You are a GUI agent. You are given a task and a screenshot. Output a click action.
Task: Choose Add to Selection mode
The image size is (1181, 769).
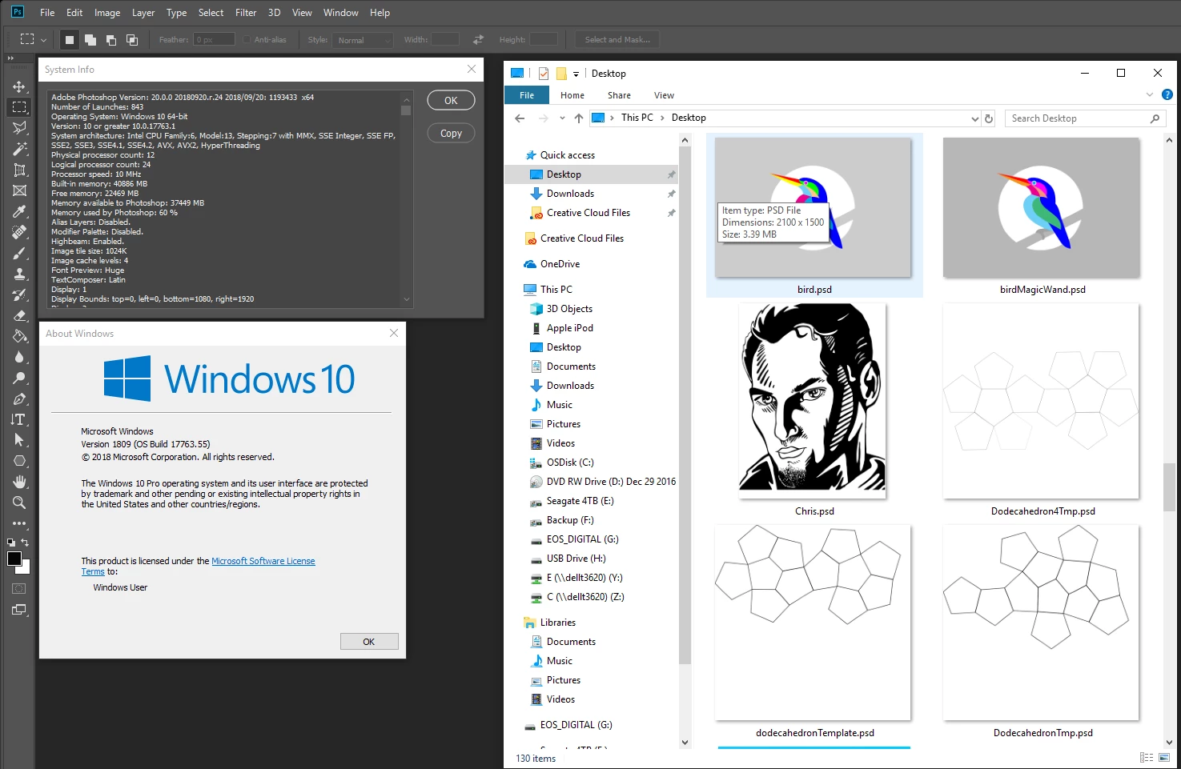(90, 39)
